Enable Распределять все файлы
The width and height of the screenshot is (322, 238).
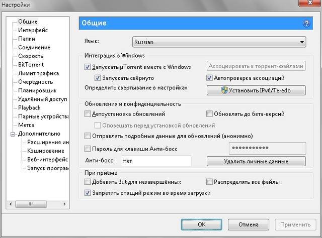point(209,182)
